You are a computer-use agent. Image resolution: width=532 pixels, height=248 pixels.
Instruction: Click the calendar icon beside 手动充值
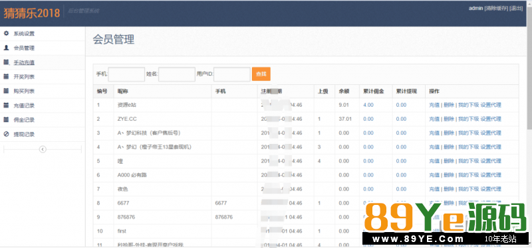[x=6, y=62]
